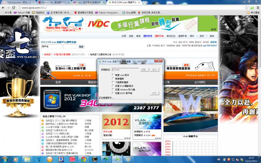Open the newest member qq759516947 link
261x163 pixels.
tap(210, 46)
